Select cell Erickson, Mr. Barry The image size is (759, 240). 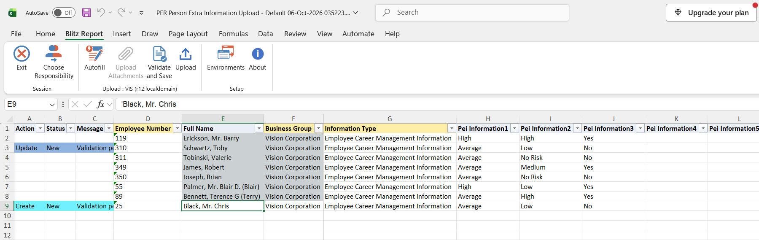pyautogui.click(x=223, y=138)
